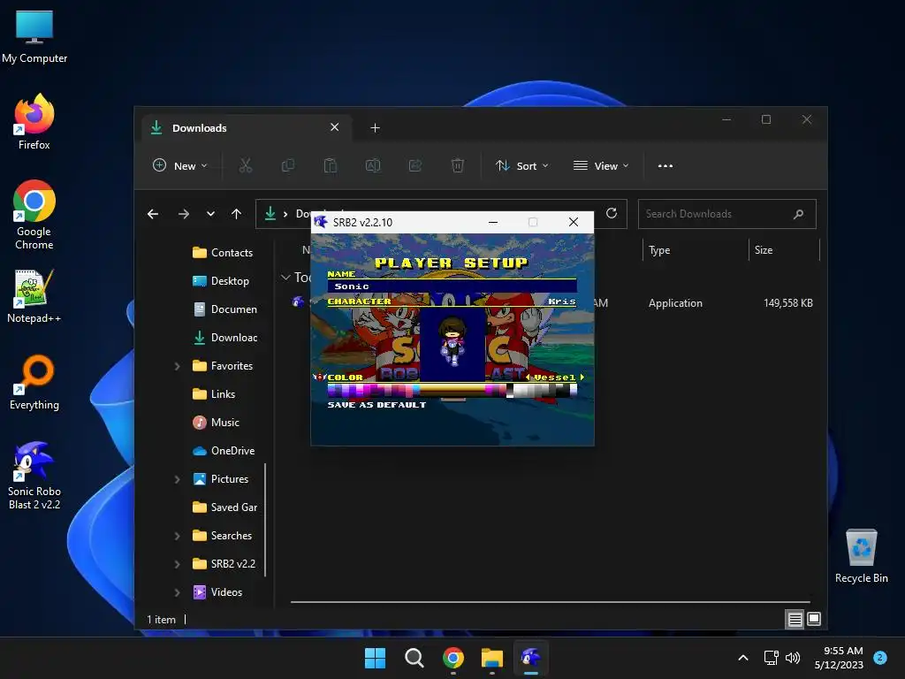
Task: Open the Recycle Bin
Action: (x=861, y=555)
